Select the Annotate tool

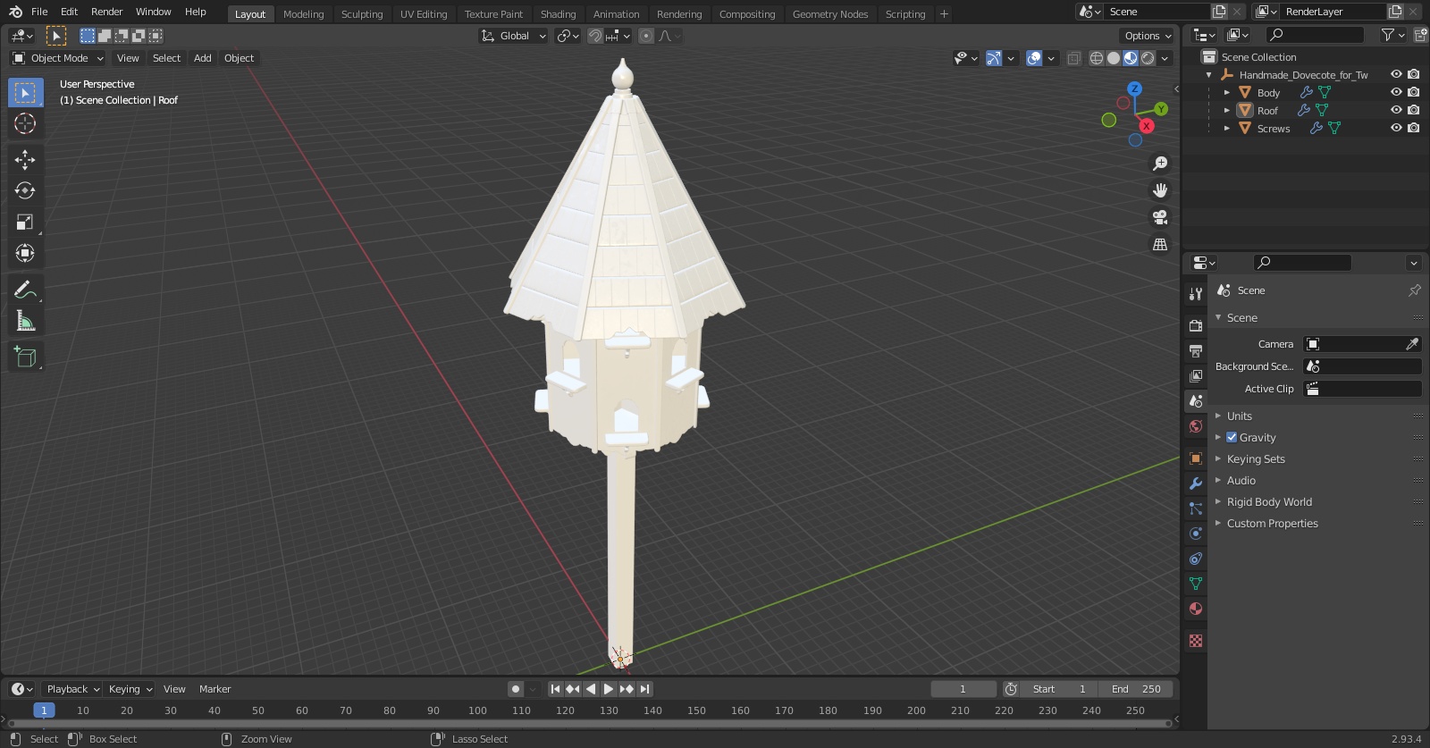click(x=25, y=290)
